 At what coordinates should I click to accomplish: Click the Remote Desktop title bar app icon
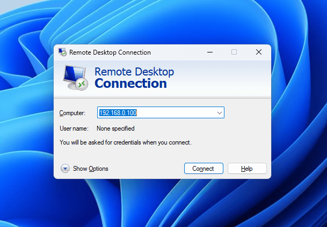[62, 52]
